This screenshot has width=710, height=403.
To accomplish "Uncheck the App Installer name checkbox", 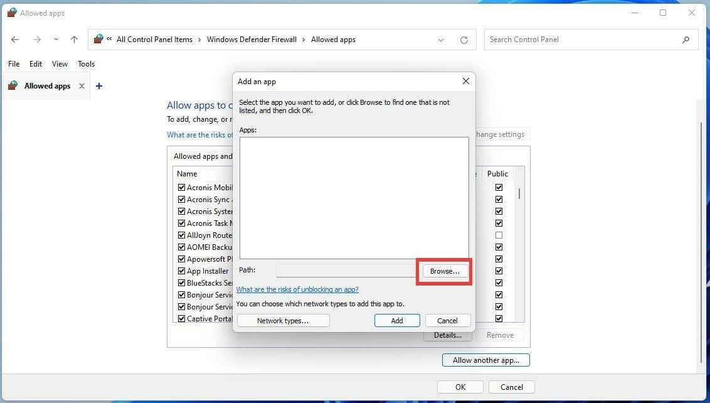I will [181, 271].
